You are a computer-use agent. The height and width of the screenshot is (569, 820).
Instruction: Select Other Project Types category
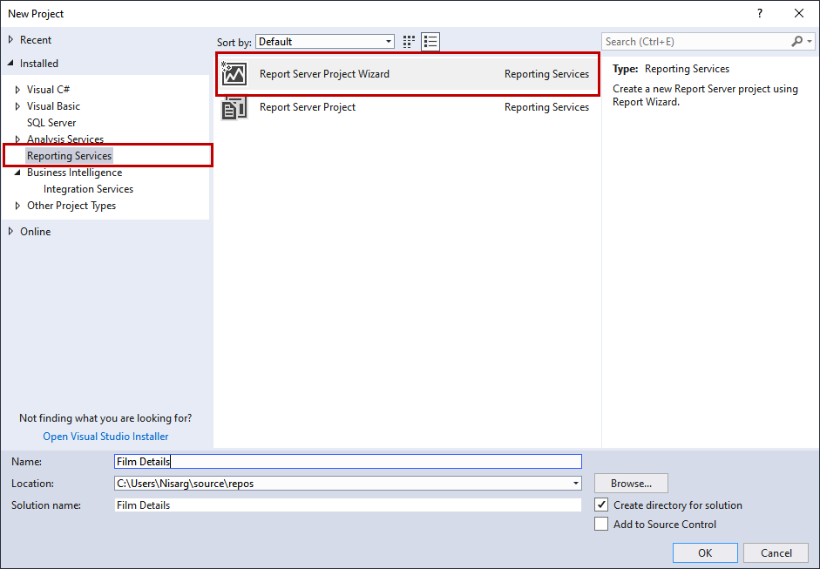tap(71, 206)
